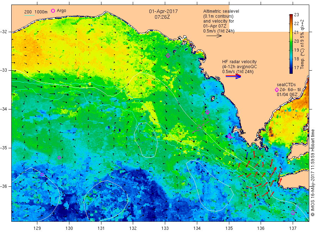Click the red and blue HF radar scale arrow
Screen dimensions: 317x233
(x=234, y=76)
